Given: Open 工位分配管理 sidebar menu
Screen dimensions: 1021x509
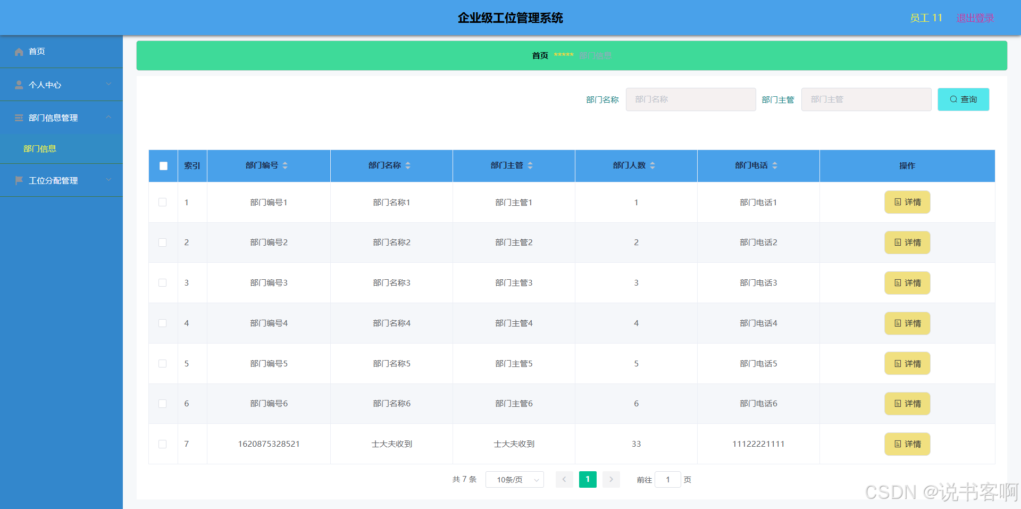Looking at the screenshot, I should (x=61, y=180).
